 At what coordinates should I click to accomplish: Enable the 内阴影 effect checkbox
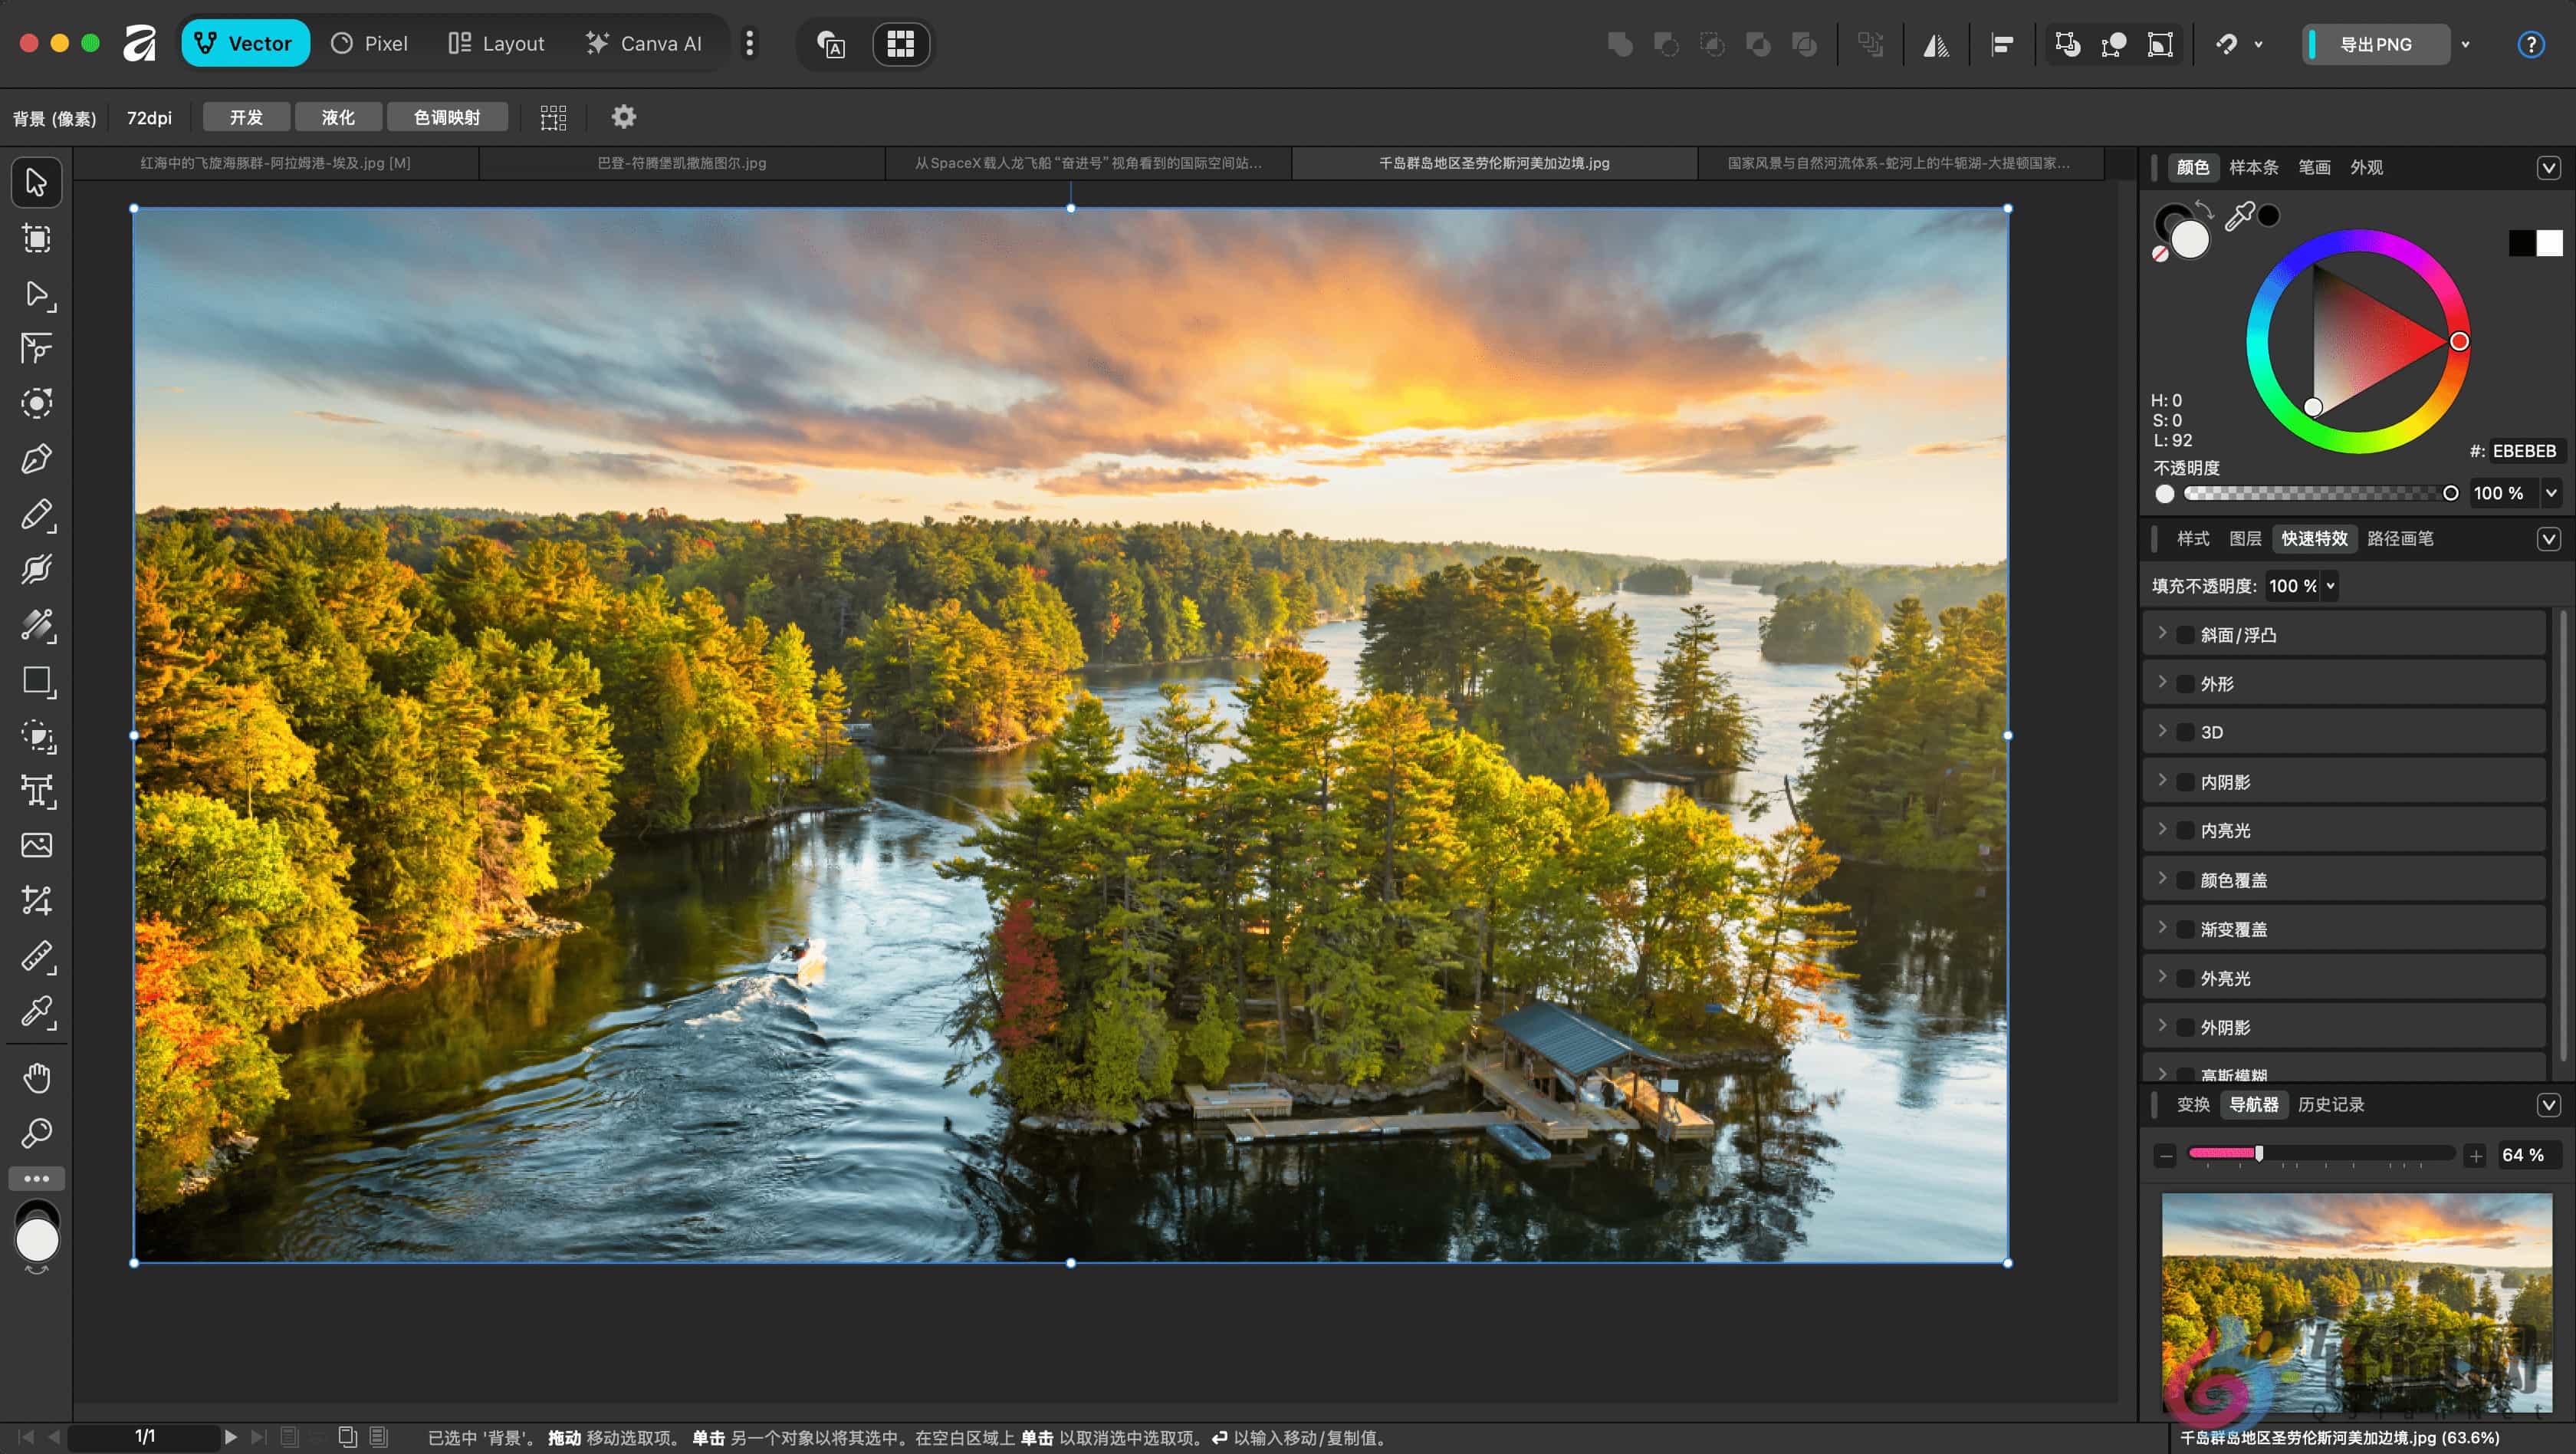coord(2186,782)
